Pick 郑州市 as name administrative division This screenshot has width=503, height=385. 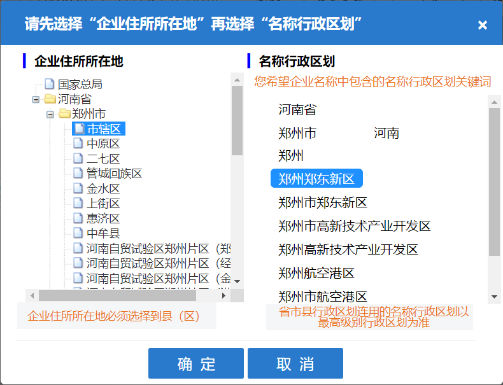[297, 133]
